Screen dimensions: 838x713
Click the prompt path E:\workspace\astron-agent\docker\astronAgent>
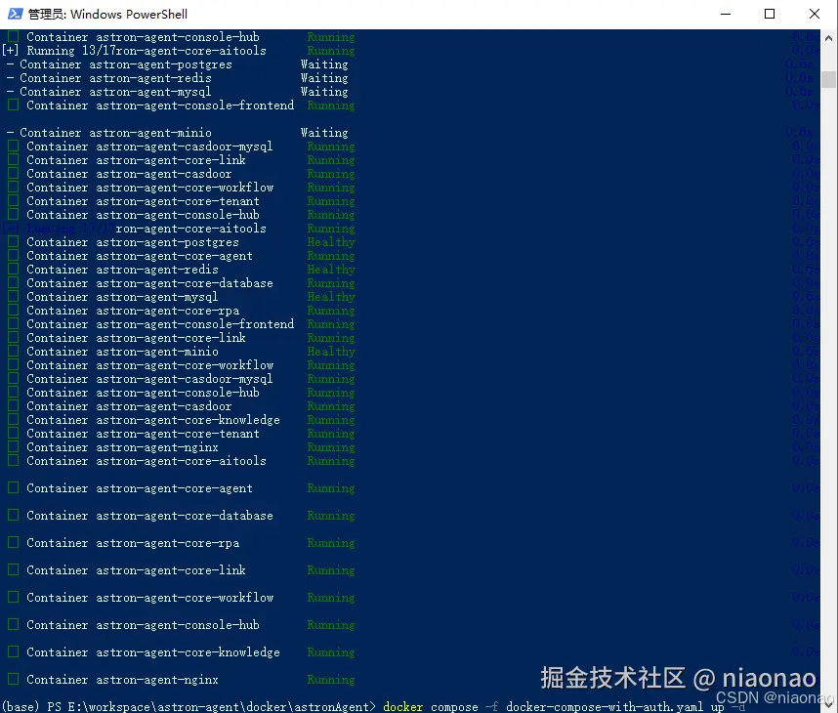coord(222,706)
